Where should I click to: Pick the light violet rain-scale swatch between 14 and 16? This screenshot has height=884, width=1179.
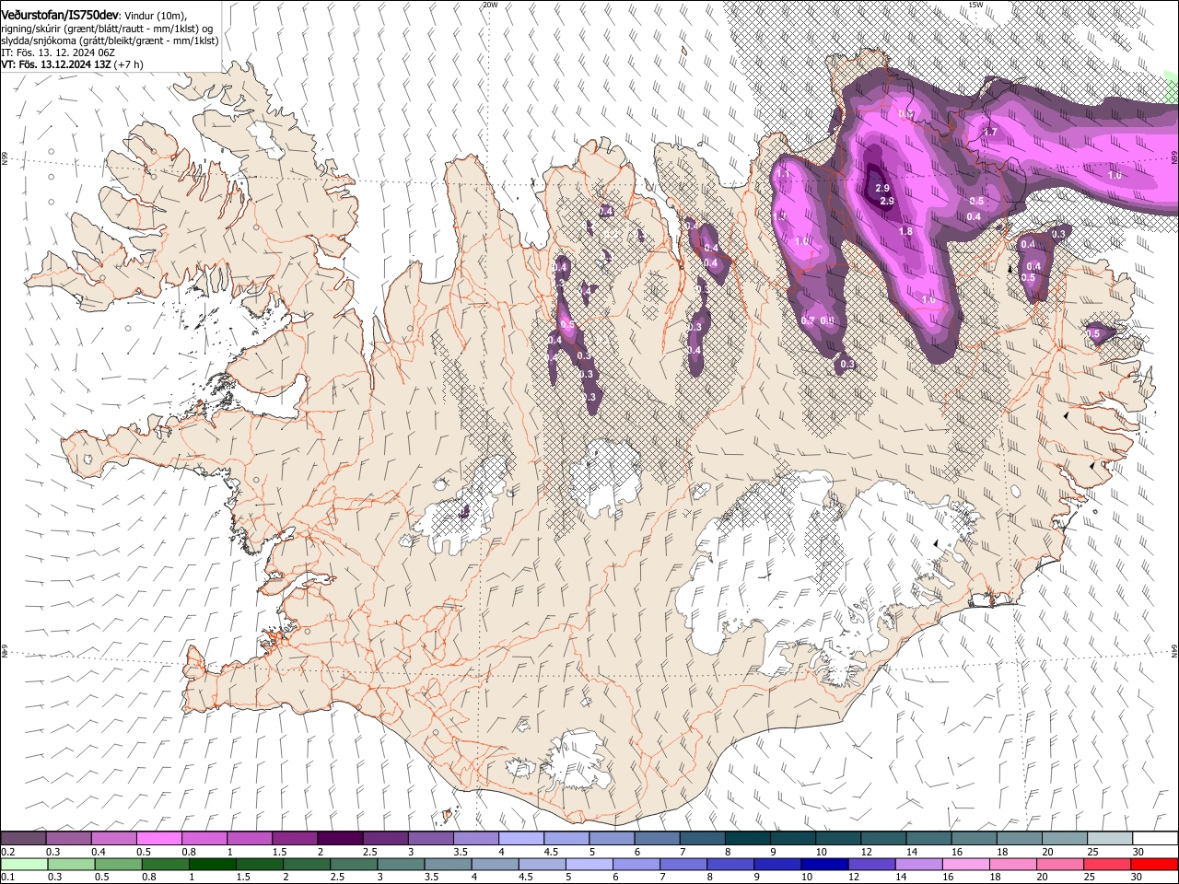(x=918, y=864)
